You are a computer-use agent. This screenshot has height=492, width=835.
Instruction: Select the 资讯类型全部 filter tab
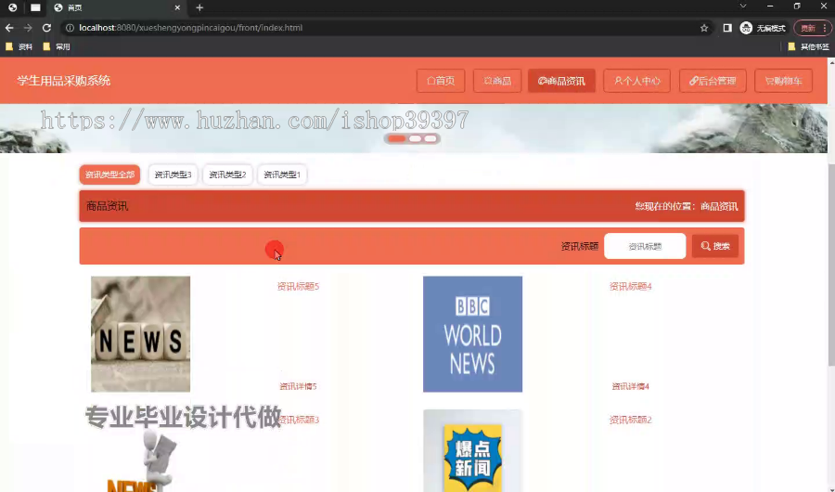click(x=109, y=175)
